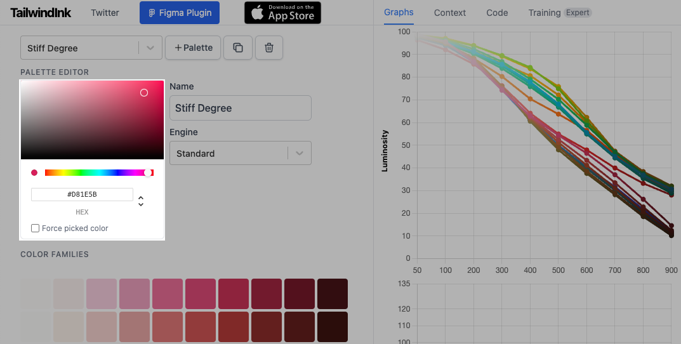Click the rainbow hue slider

click(x=95, y=173)
